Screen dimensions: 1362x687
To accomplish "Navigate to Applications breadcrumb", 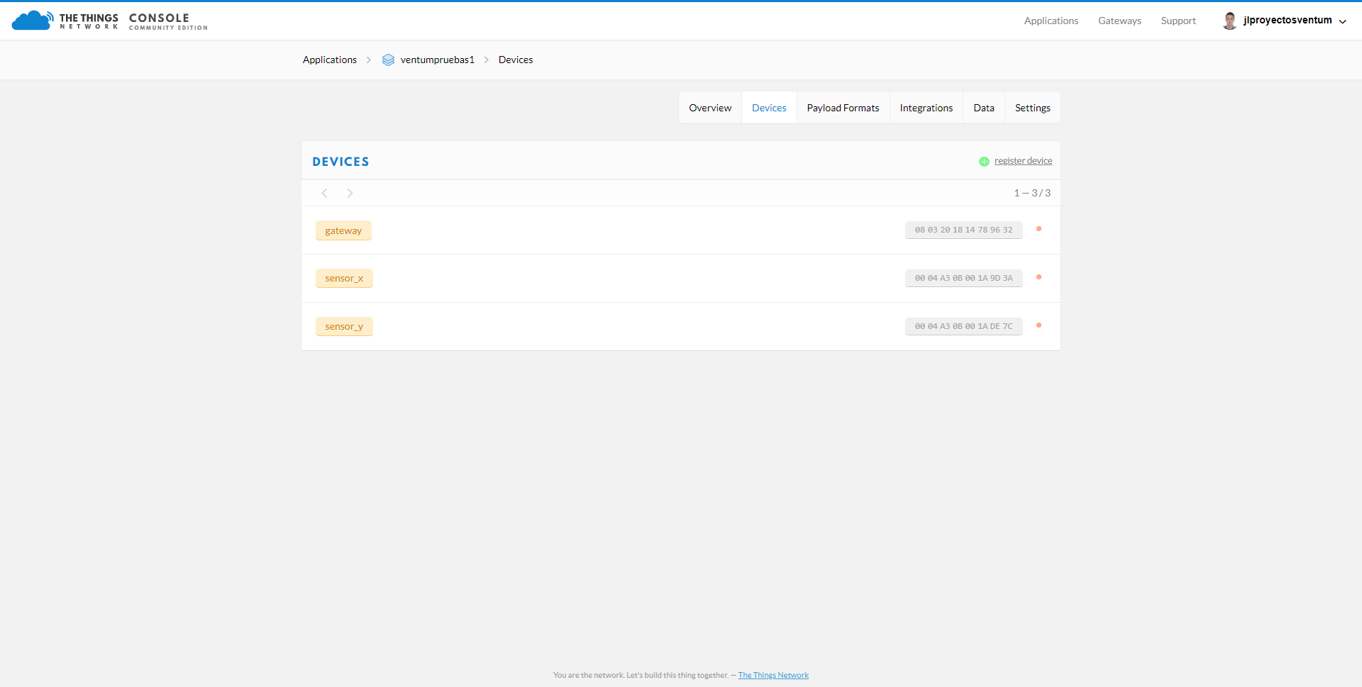I will pyautogui.click(x=329, y=60).
